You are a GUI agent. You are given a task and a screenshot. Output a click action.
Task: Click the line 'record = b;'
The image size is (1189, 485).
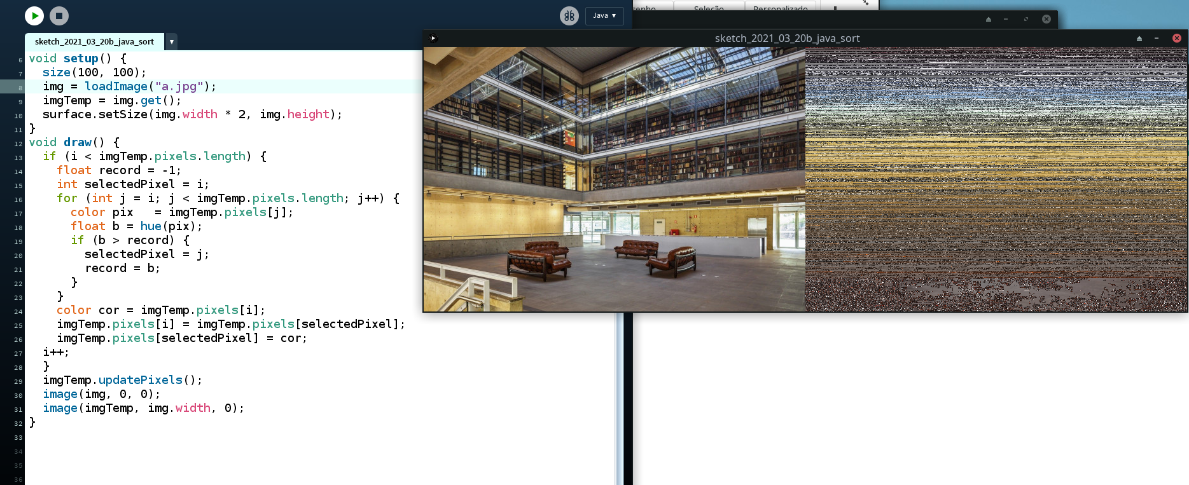click(123, 268)
